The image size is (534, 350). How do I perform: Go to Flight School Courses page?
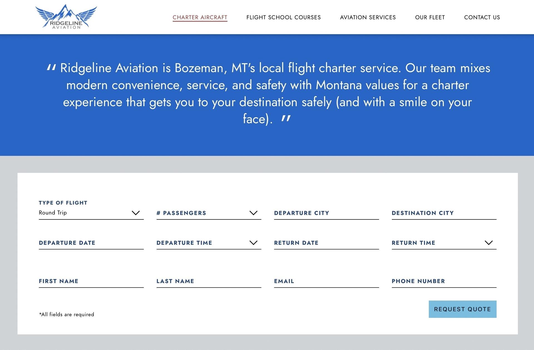[283, 17]
